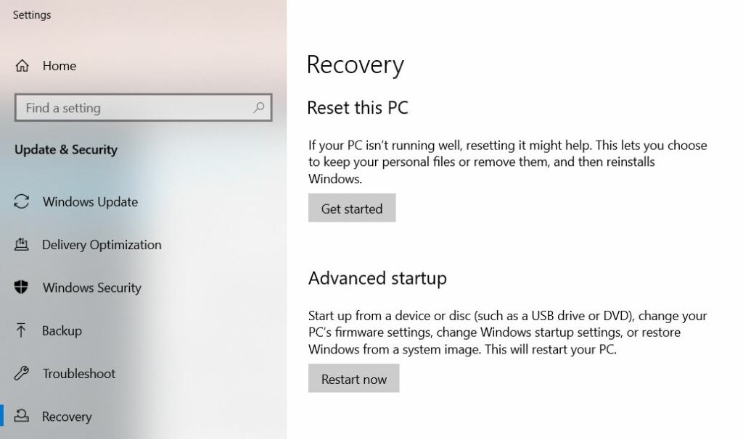Open Delivery Optimization settings

coord(102,245)
